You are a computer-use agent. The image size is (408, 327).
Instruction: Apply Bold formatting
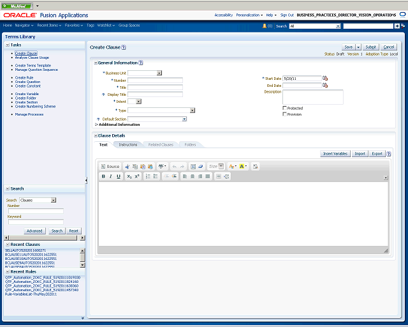click(x=103, y=176)
